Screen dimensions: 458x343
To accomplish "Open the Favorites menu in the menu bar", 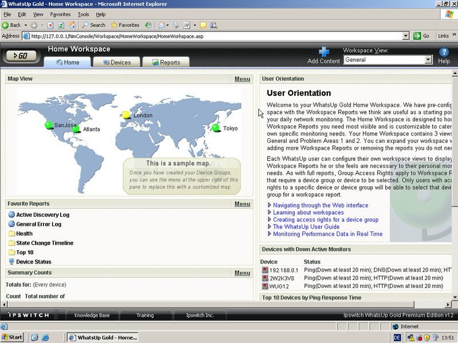I will 60,14.
